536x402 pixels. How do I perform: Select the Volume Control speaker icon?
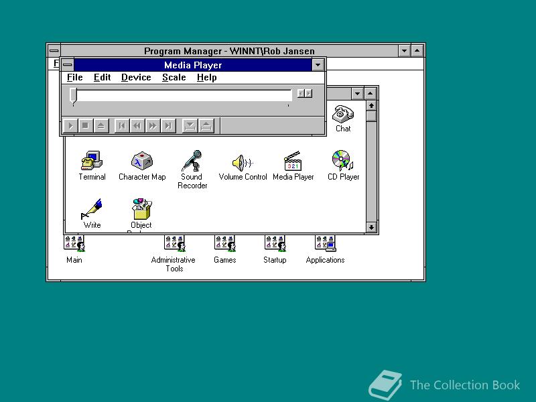243,163
